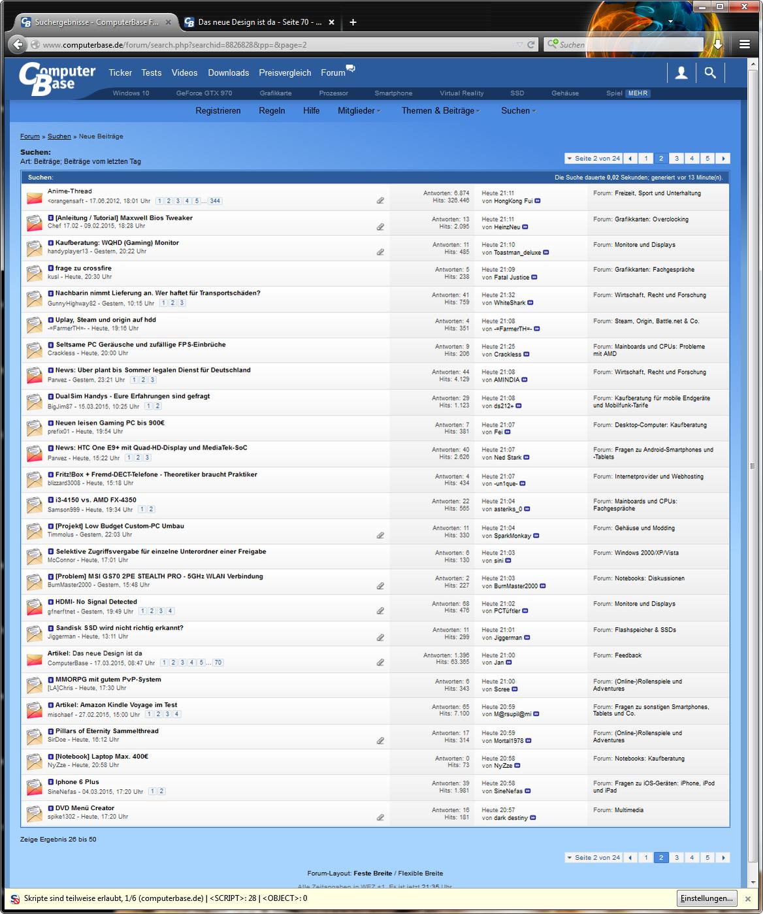Open the Preisvergleich menu item
The image size is (763, 914).
pos(285,73)
